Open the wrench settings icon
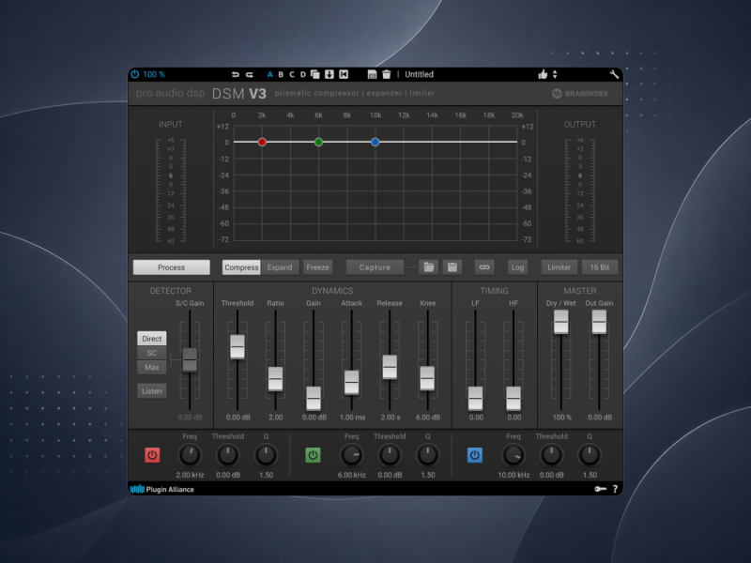Image resolution: width=751 pixels, height=563 pixels. coord(614,74)
